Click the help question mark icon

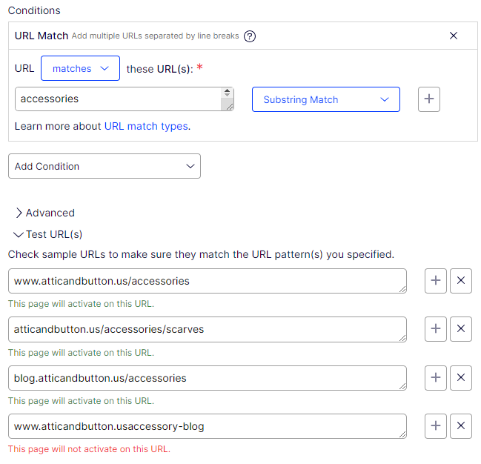point(250,36)
